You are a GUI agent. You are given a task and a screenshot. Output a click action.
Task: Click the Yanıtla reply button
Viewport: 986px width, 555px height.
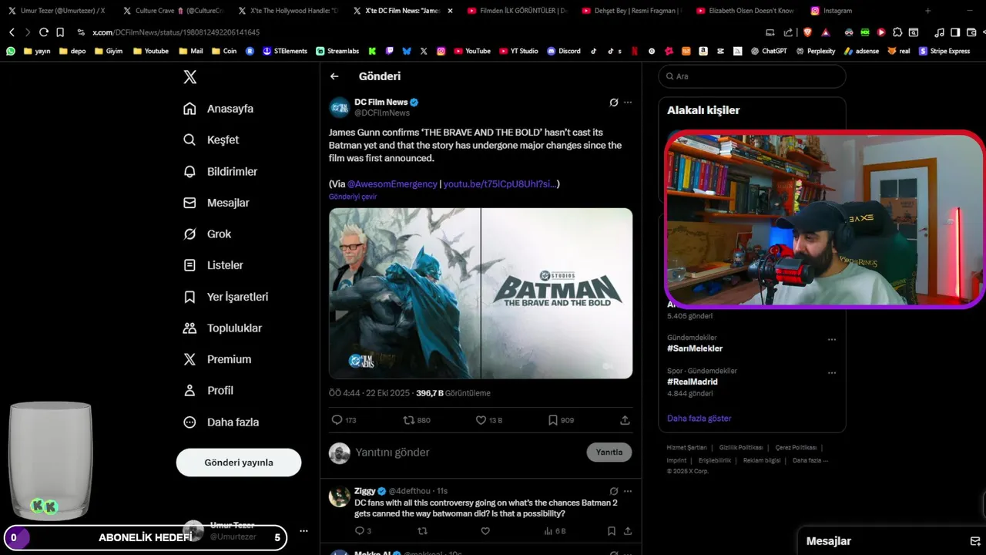(x=609, y=452)
